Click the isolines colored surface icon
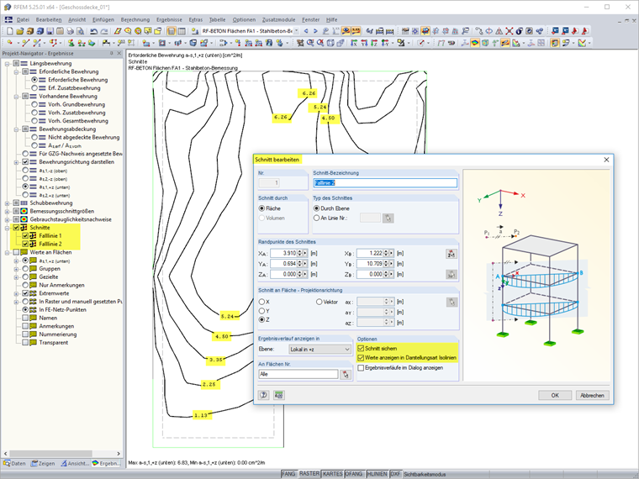This screenshot has width=639, height=479. click(x=475, y=43)
